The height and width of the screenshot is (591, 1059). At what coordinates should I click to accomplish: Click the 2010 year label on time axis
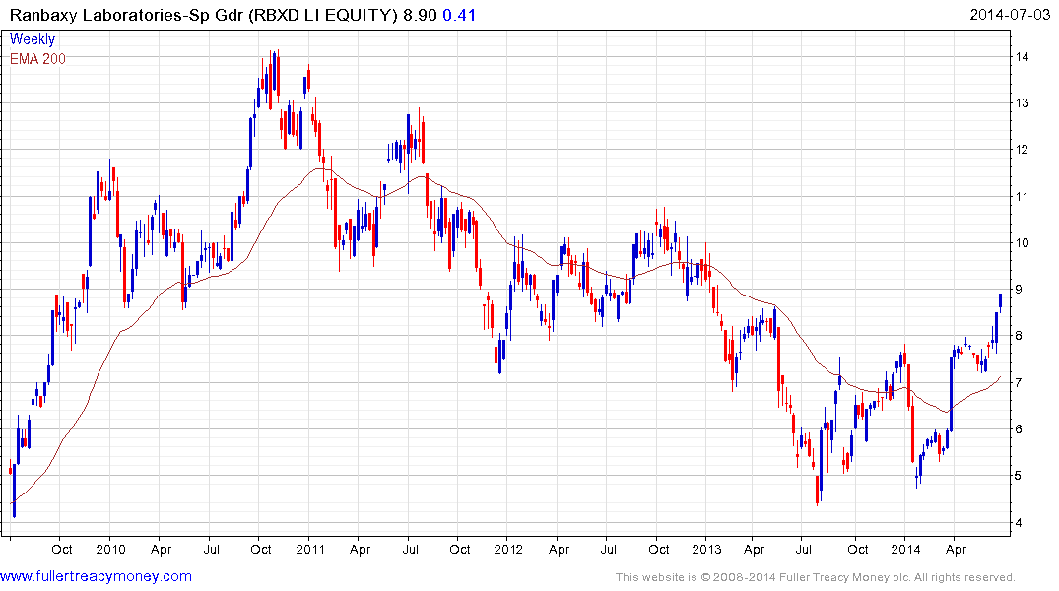[110, 549]
